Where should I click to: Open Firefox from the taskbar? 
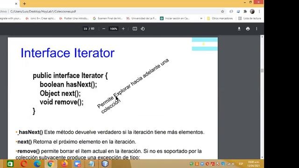click(64, 164)
